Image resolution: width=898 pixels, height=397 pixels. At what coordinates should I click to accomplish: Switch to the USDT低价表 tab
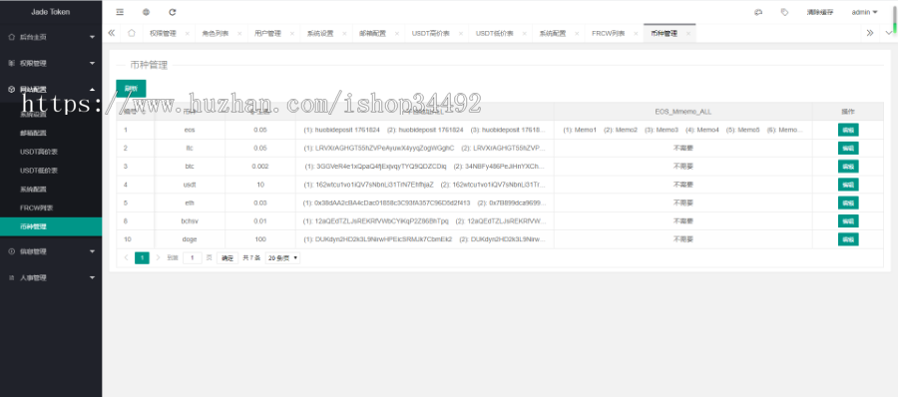[x=494, y=33]
